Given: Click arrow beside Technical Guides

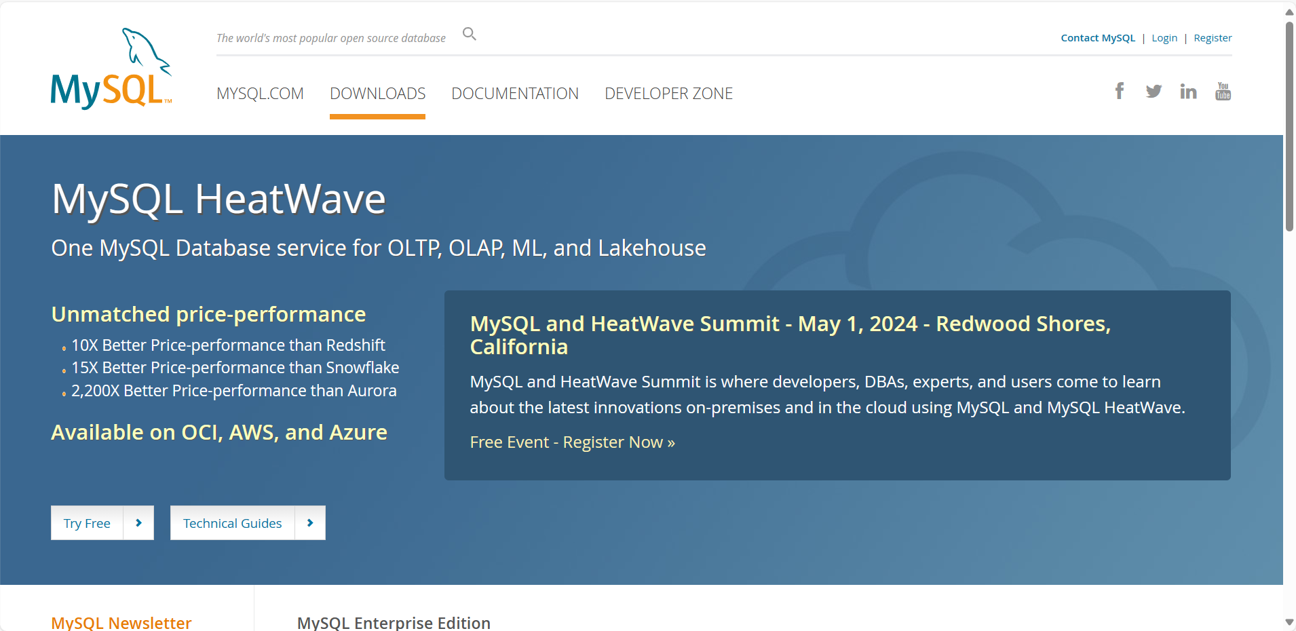Looking at the screenshot, I should (310, 522).
